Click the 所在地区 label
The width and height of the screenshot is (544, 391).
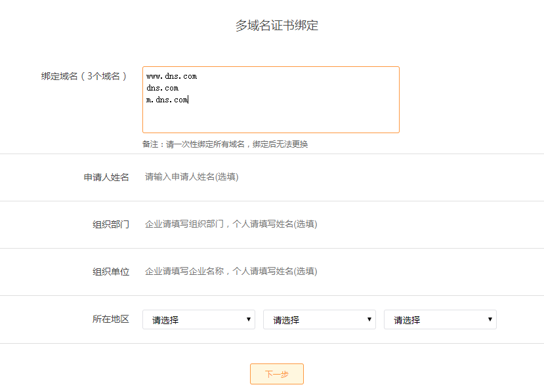(x=111, y=319)
